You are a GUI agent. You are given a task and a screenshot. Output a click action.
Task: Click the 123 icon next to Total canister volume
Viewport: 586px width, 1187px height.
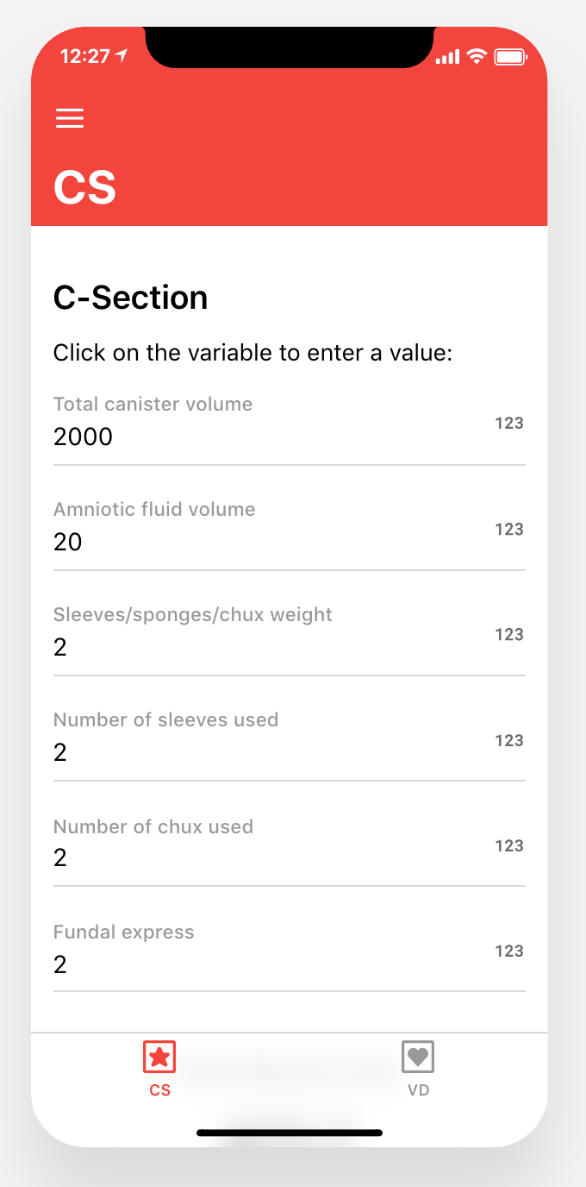click(509, 423)
